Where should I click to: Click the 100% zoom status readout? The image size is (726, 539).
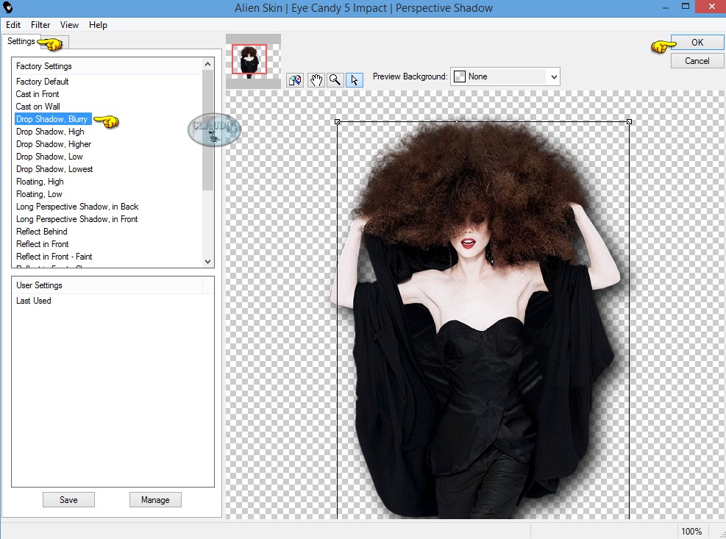tap(691, 531)
